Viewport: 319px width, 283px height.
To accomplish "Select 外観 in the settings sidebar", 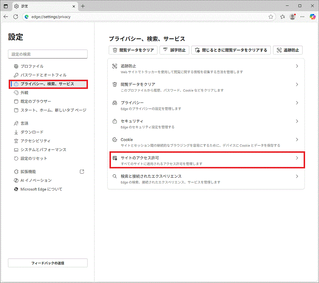I will 24,93.
